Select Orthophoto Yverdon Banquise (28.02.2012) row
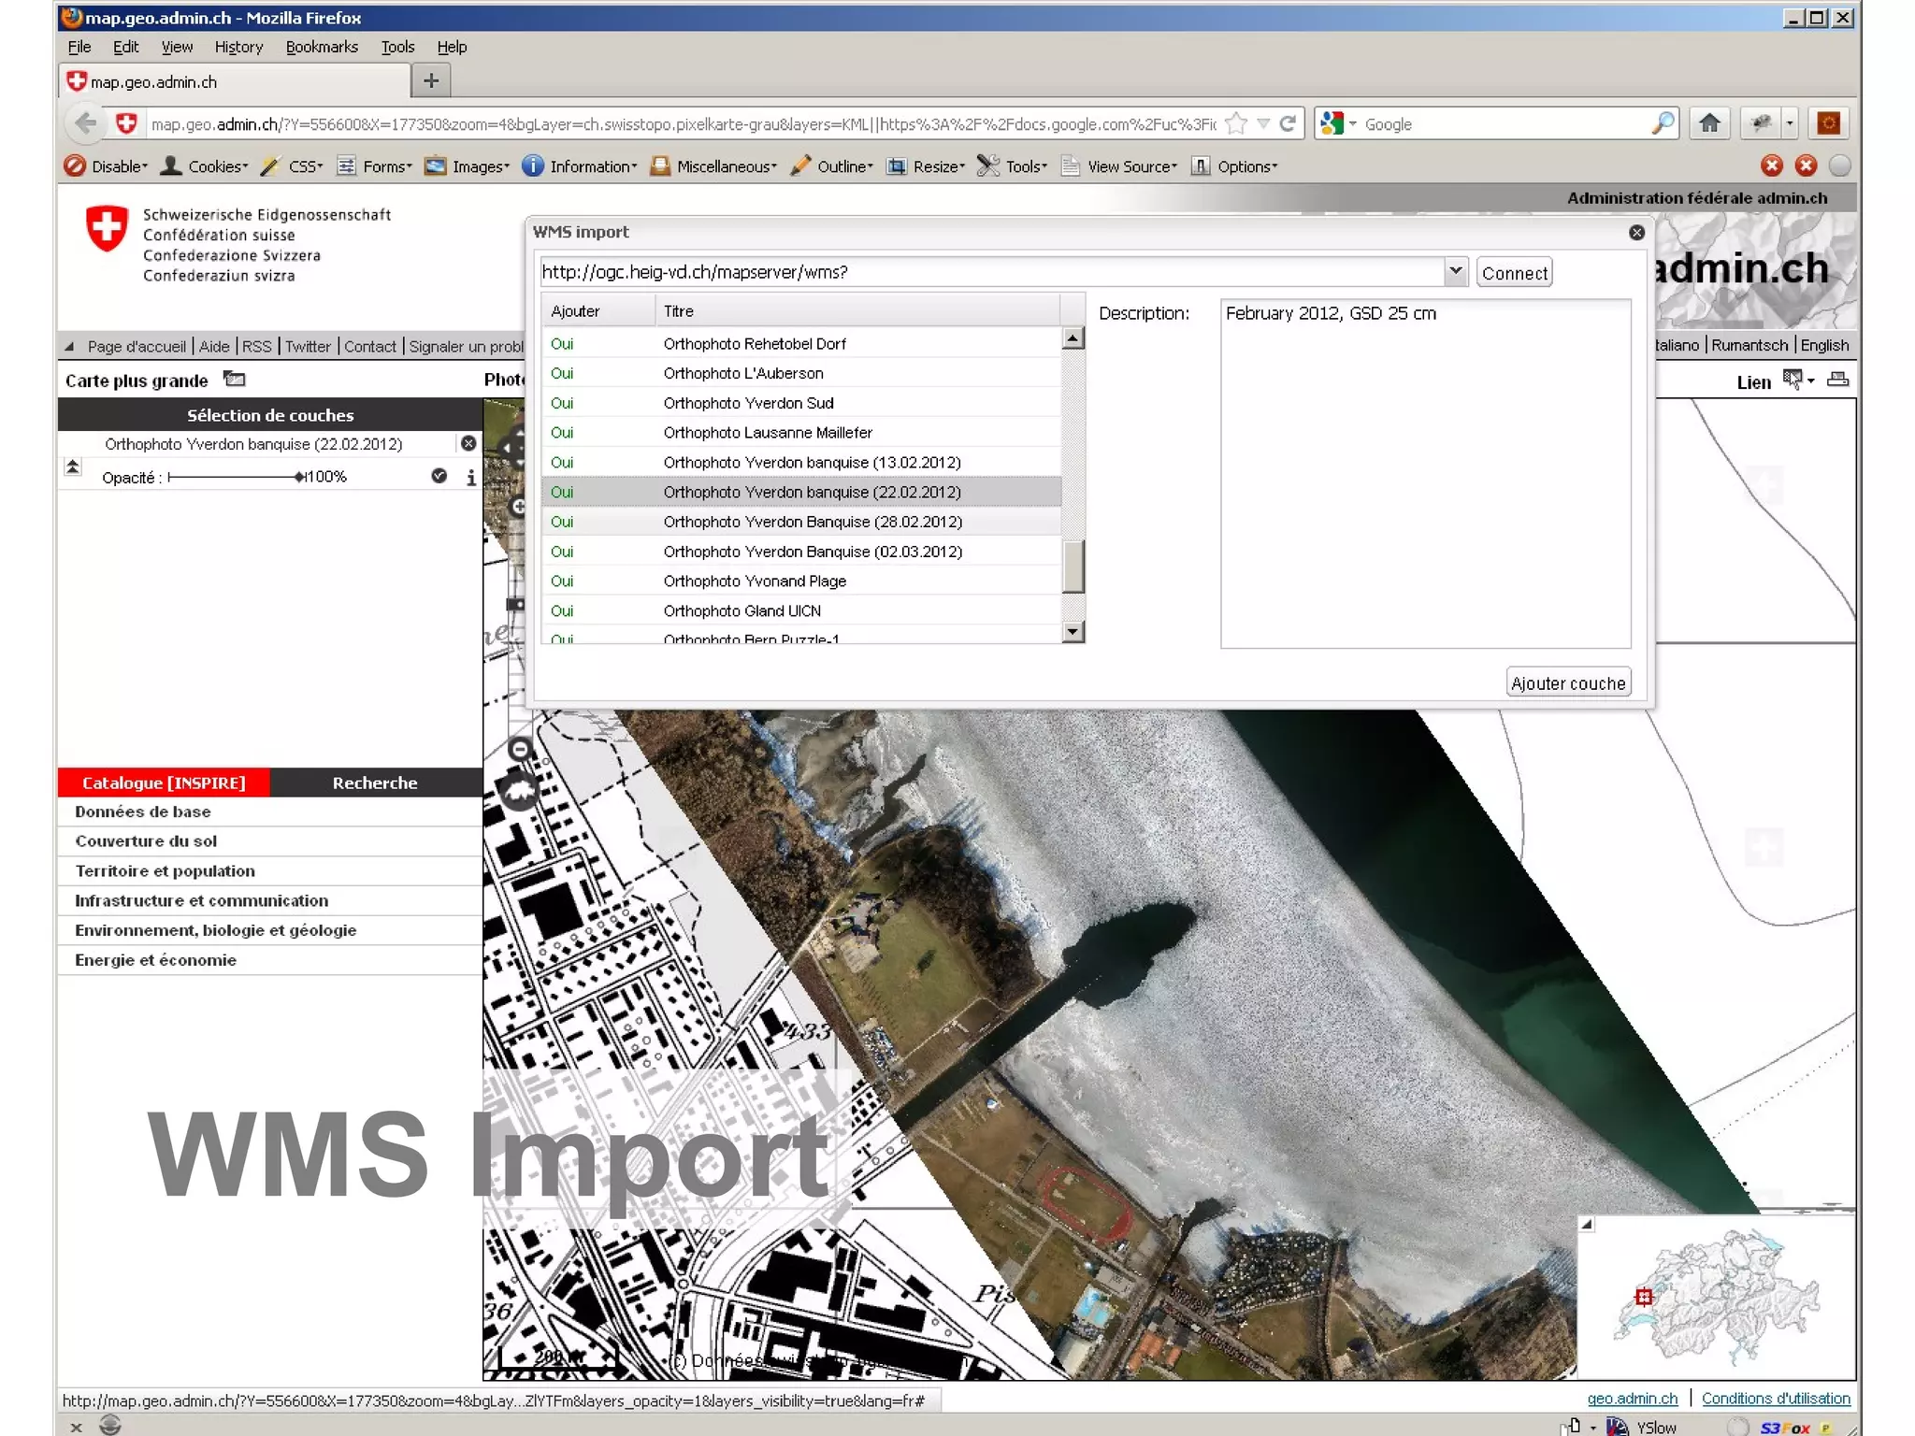Screen dimensions: 1915x1436 point(801,522)
